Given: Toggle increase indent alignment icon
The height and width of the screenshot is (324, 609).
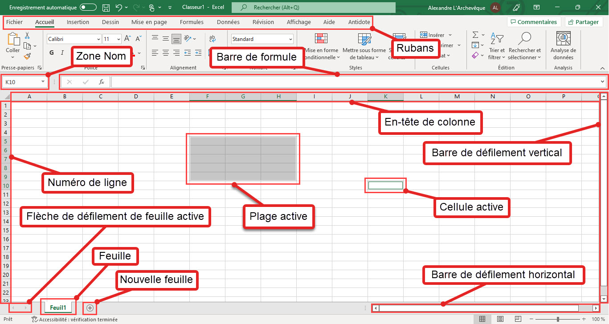Looking at the screenshot, I should pyautogui.click(x=198, y=53).
